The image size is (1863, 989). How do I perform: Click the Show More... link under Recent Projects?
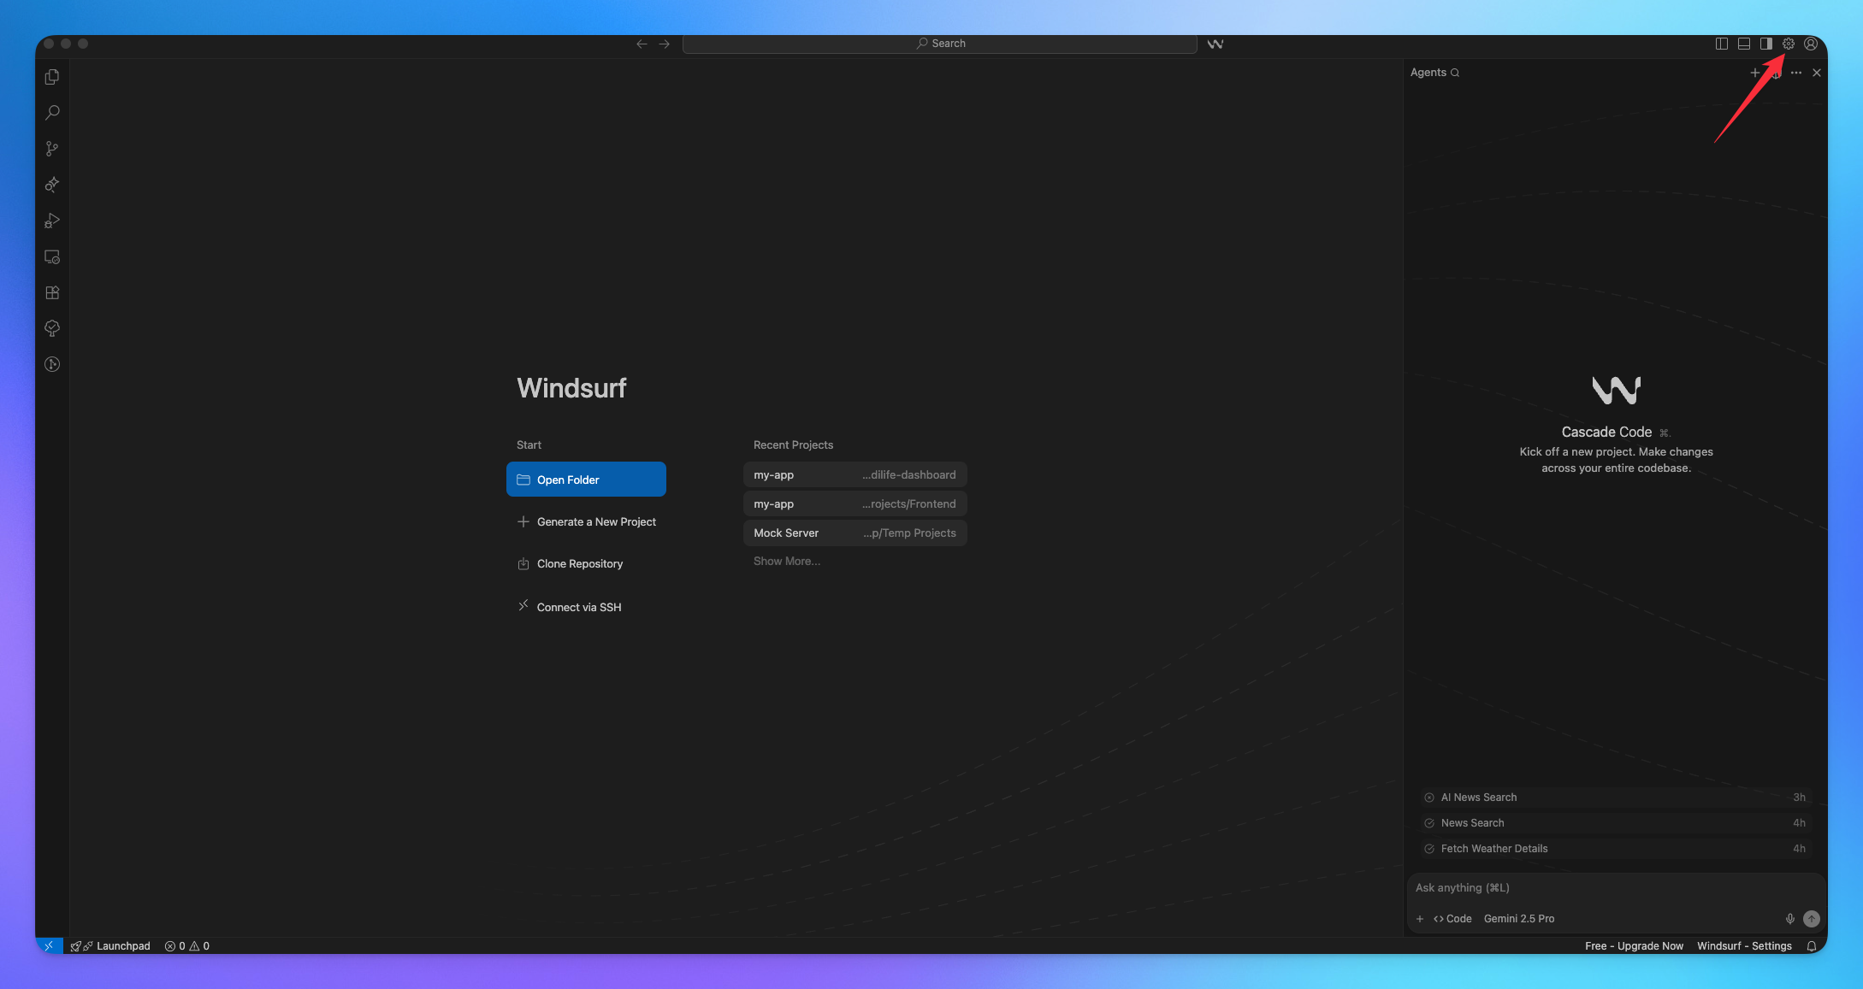[x=786, y=561]
